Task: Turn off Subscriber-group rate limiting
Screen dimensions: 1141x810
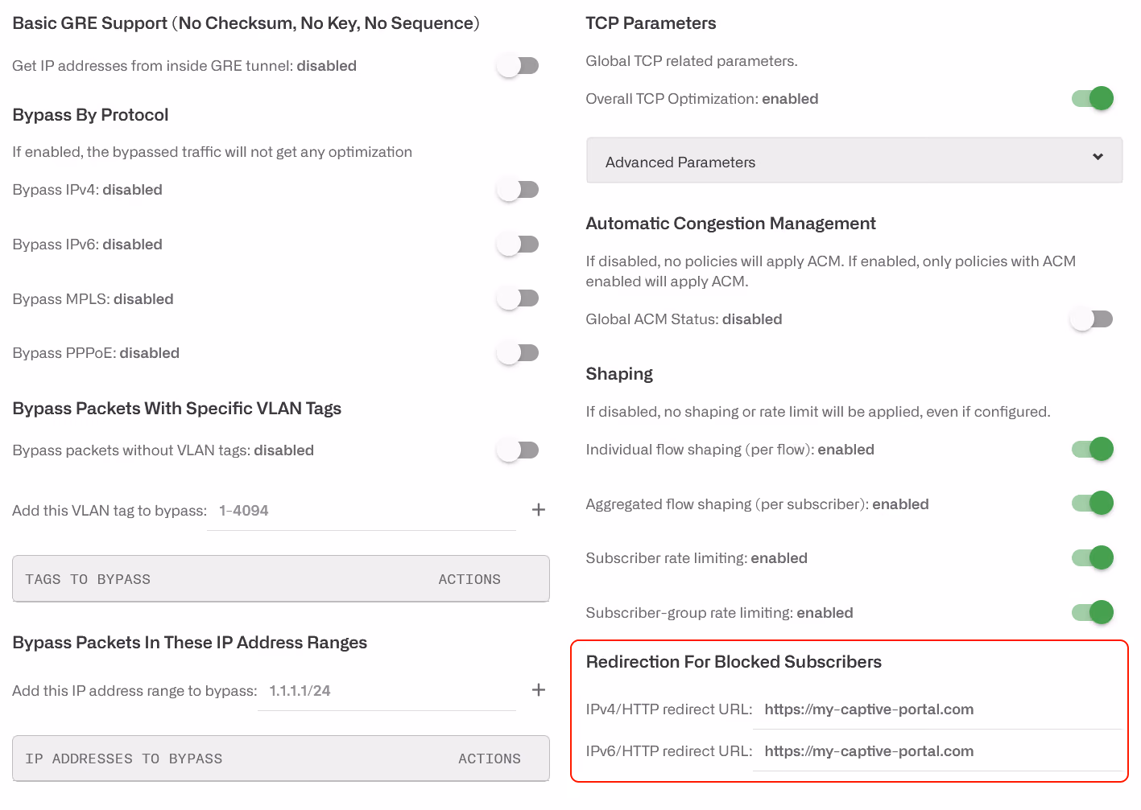Action: point(1092,612)
